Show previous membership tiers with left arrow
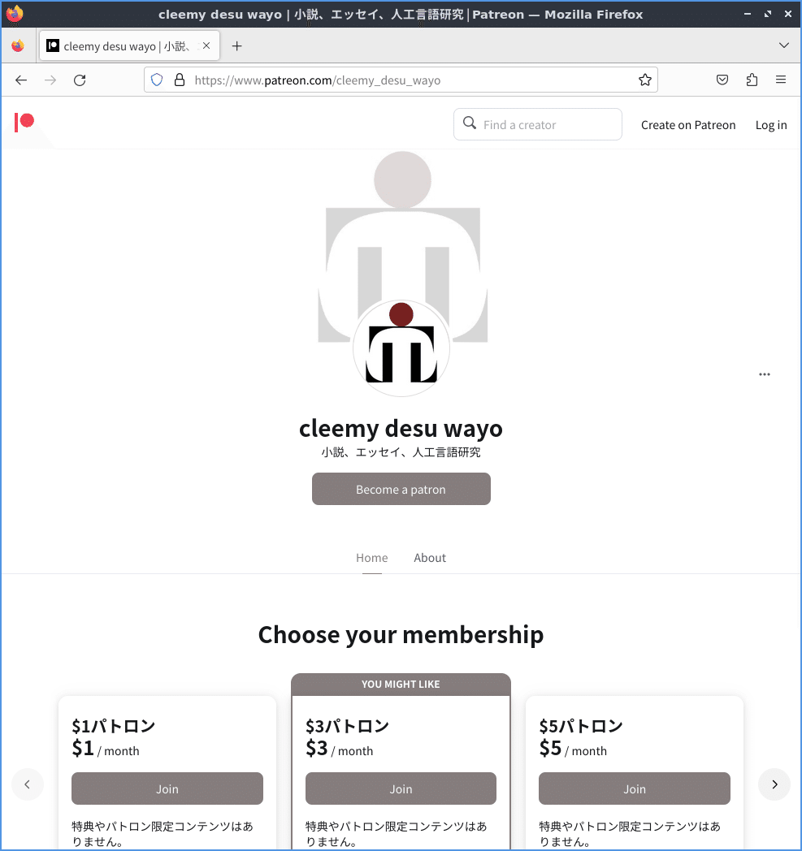802x851 pixels. (27, 784)
